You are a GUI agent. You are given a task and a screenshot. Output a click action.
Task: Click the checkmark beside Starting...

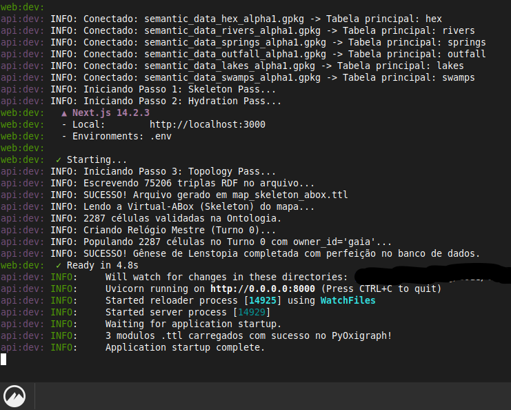59,160
